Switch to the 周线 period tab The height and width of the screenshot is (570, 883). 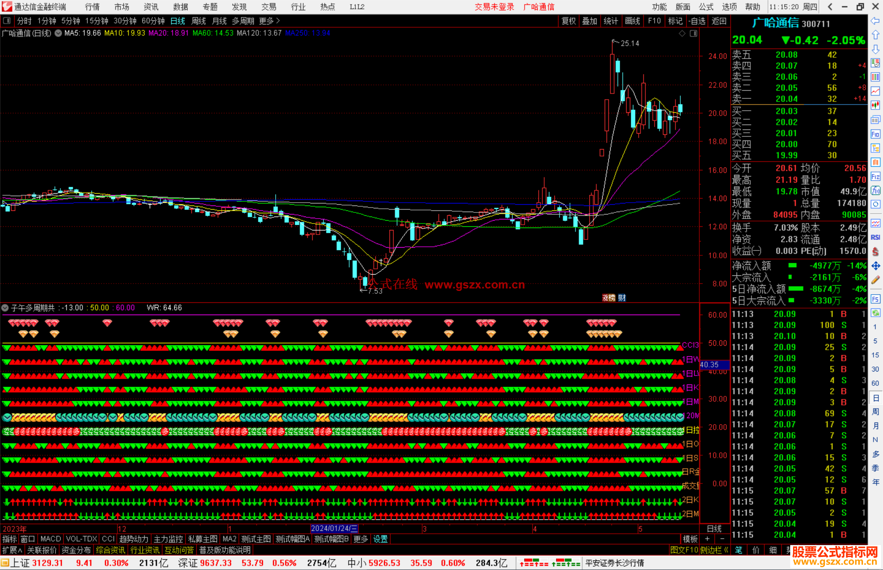point(199,20)
